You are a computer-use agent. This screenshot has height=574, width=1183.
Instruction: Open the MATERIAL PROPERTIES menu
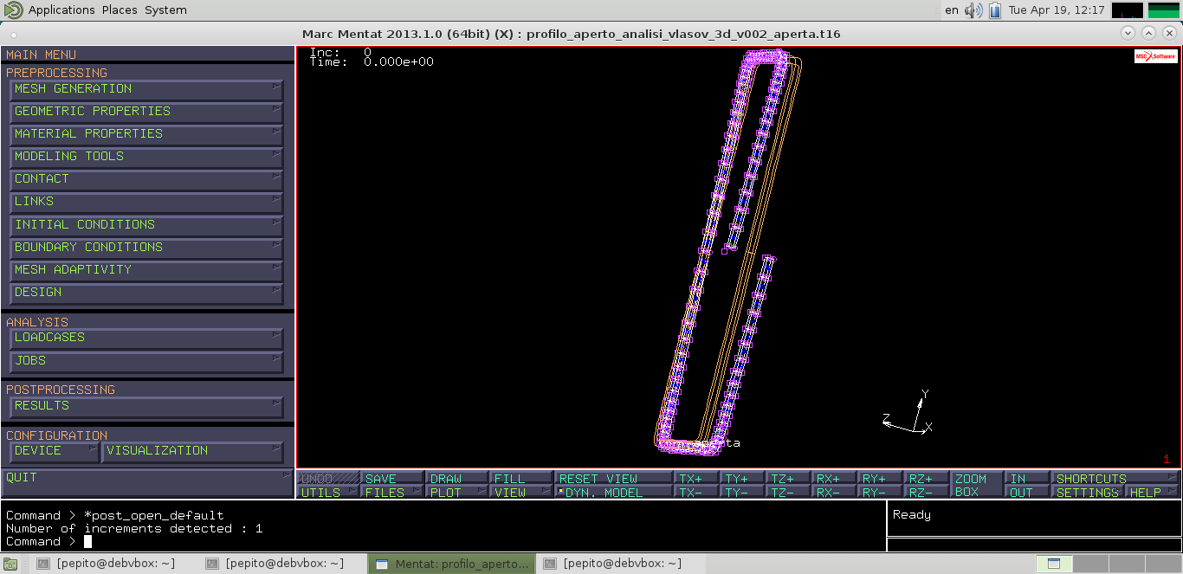coord(146,134)
